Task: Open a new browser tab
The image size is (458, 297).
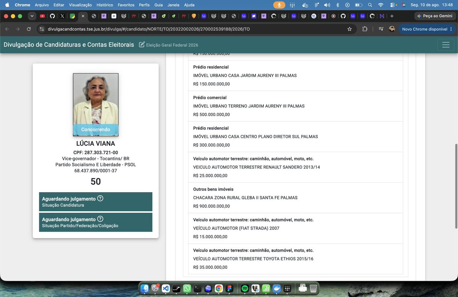Action: click(x=392, y=16)
